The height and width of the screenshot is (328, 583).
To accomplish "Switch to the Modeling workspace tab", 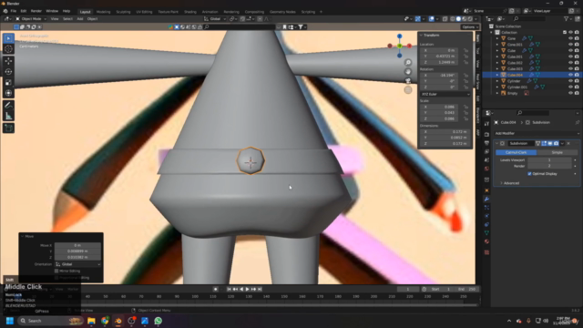I will point(103,12).
